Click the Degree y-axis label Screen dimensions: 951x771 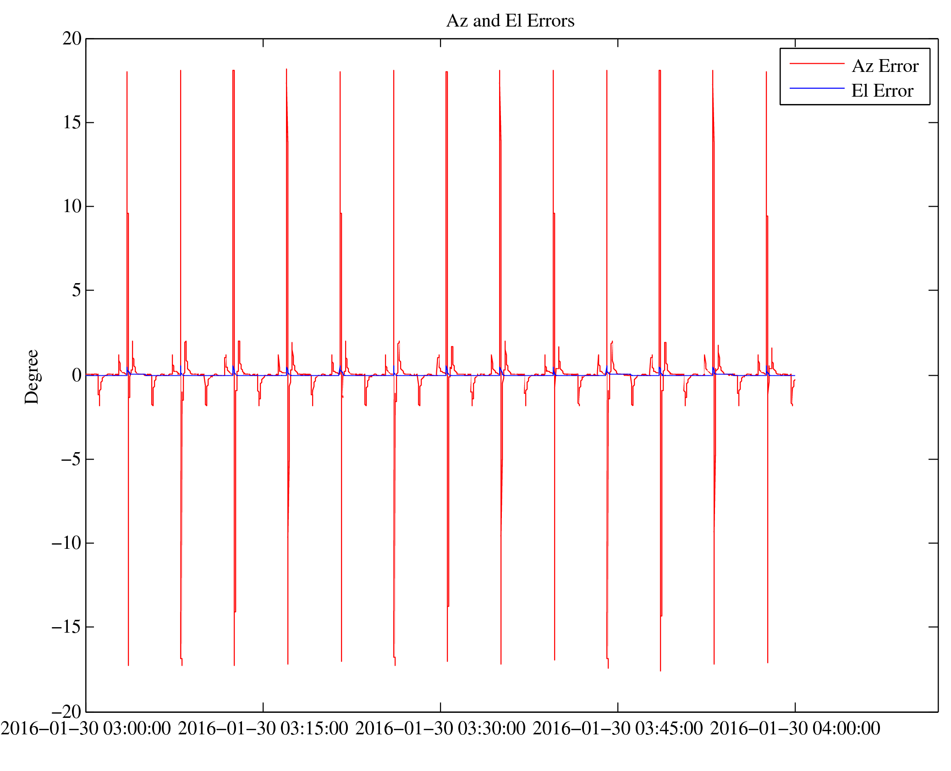click(32, 377)
